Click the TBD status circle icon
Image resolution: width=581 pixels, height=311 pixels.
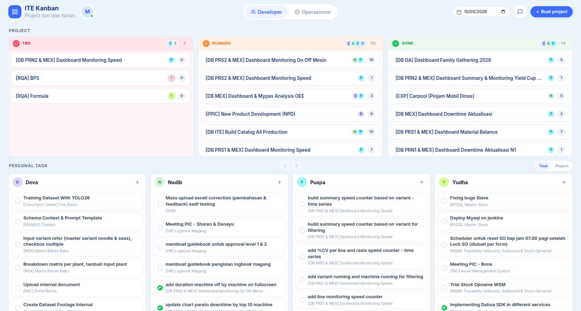click(16, 44)
